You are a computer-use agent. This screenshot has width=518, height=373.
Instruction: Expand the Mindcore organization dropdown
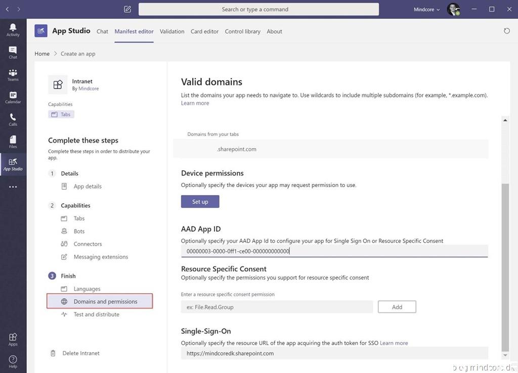[x=427, y=9]
